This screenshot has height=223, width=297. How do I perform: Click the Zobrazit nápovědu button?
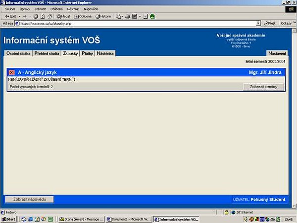(30, 199)
